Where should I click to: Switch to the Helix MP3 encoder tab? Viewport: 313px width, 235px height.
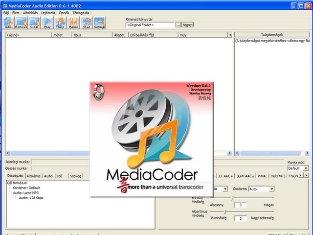(x=278, y=176)
